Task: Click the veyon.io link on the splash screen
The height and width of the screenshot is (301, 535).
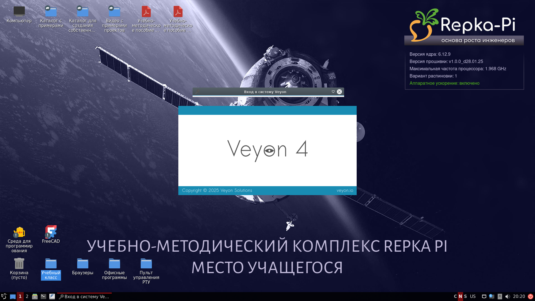Action: pos(345,190)
